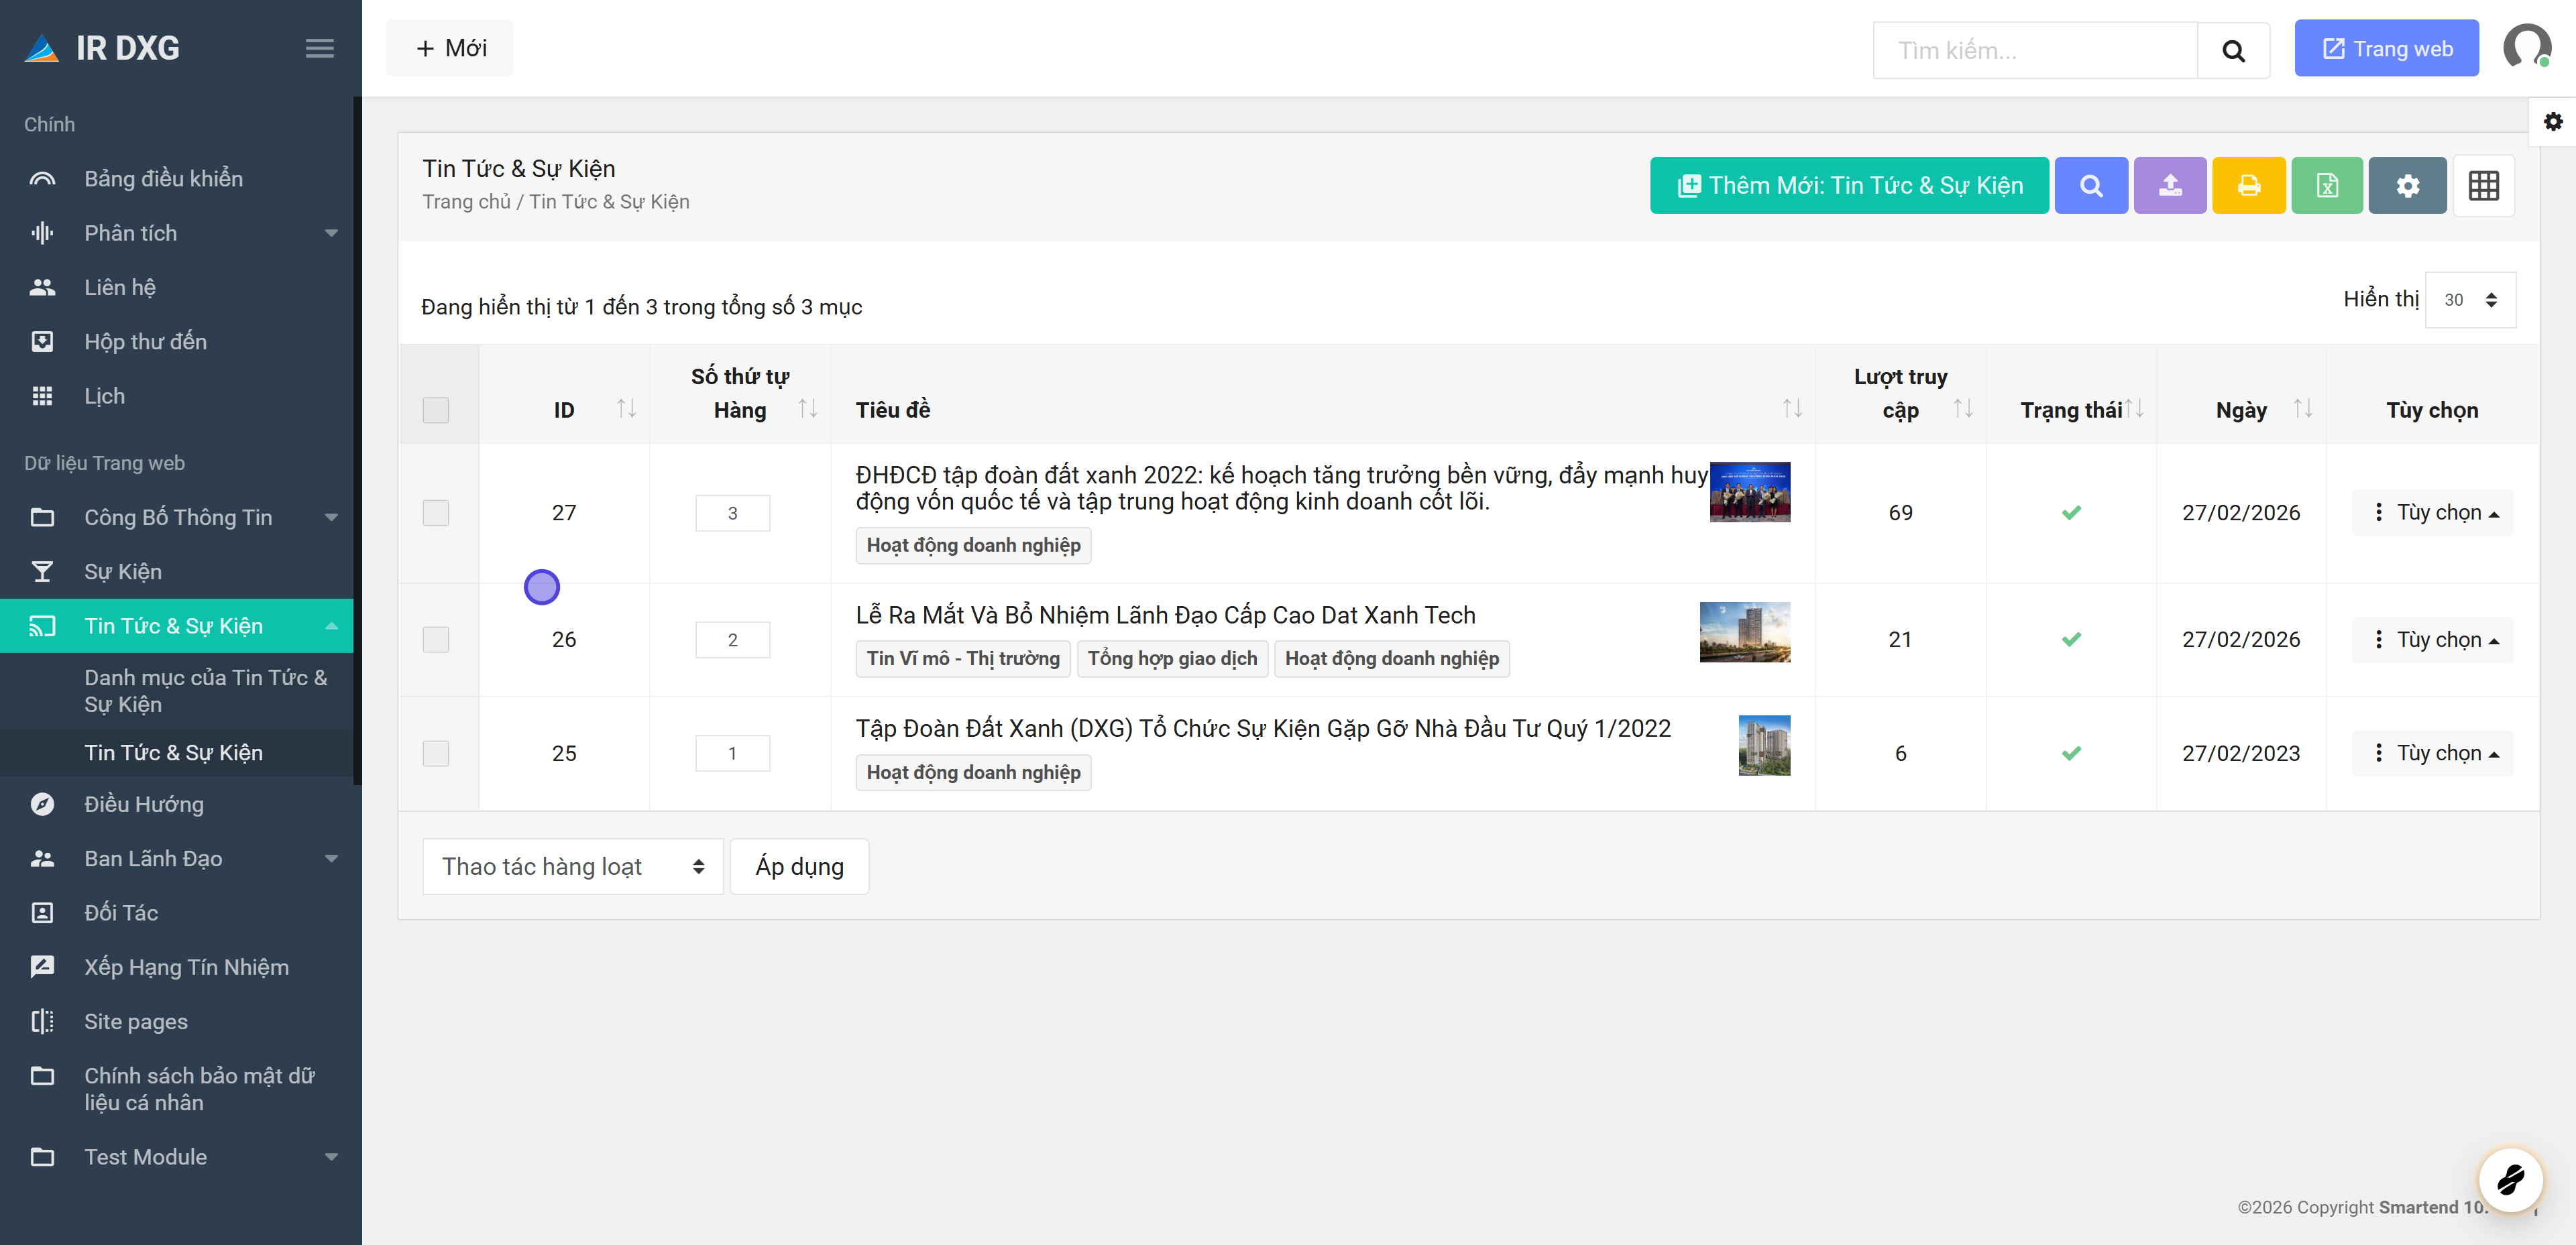Open the teal-row blue search filter button
2576x1245 pixels.
click(2091, 186)
